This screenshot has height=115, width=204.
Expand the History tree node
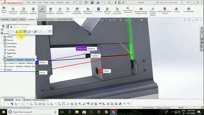(x=1, y=37)
